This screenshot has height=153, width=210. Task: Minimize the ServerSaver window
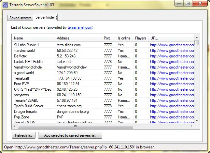(179, 3)
